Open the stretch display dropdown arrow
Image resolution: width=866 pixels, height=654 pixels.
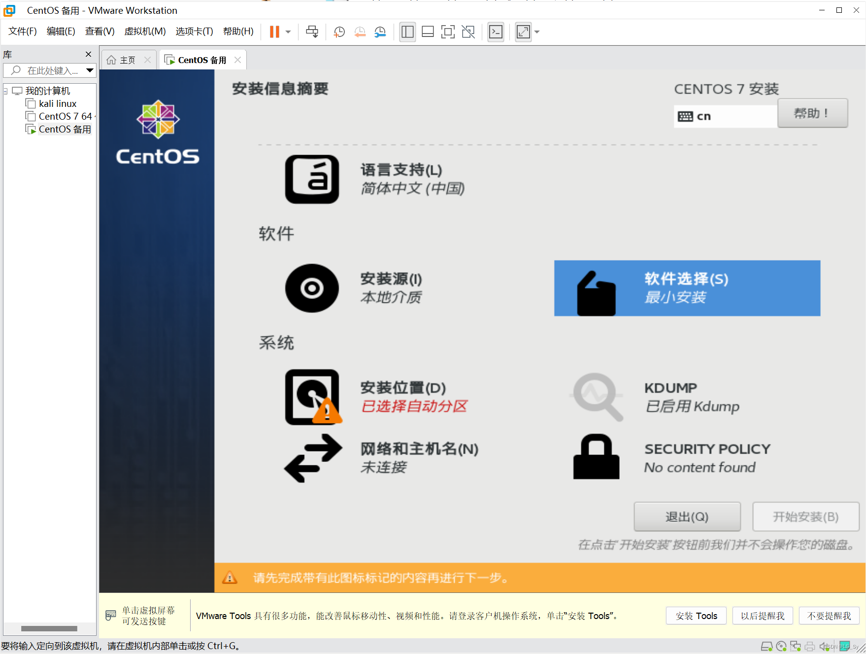[x=537, y=32]
